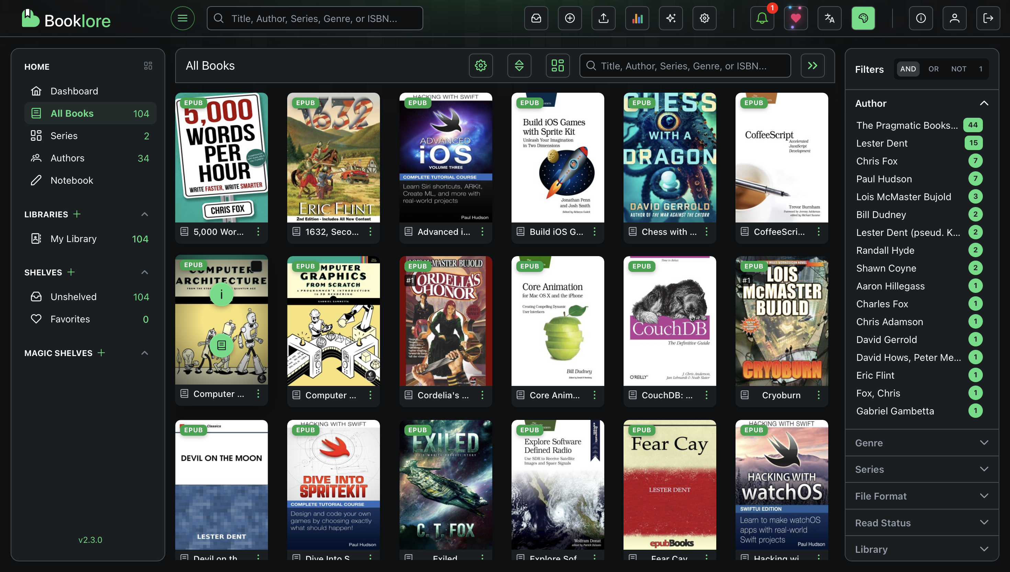The width and height of the screenshot is (1010, 572).
Task: Click the Booklore logo
Action: [66, 19]
